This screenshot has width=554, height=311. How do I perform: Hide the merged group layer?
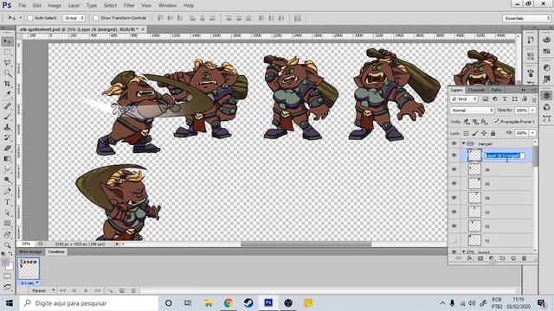click(454, 143)
